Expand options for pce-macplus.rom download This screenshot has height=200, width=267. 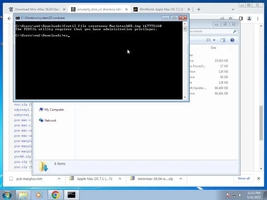[x=59, y=179]
